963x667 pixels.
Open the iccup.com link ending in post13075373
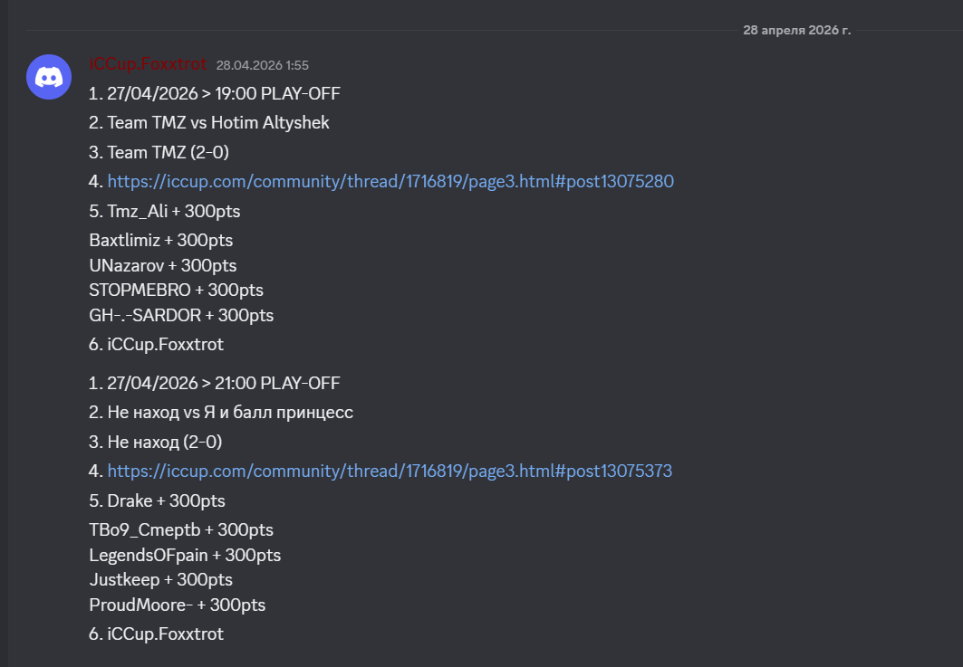coord(390,472)
